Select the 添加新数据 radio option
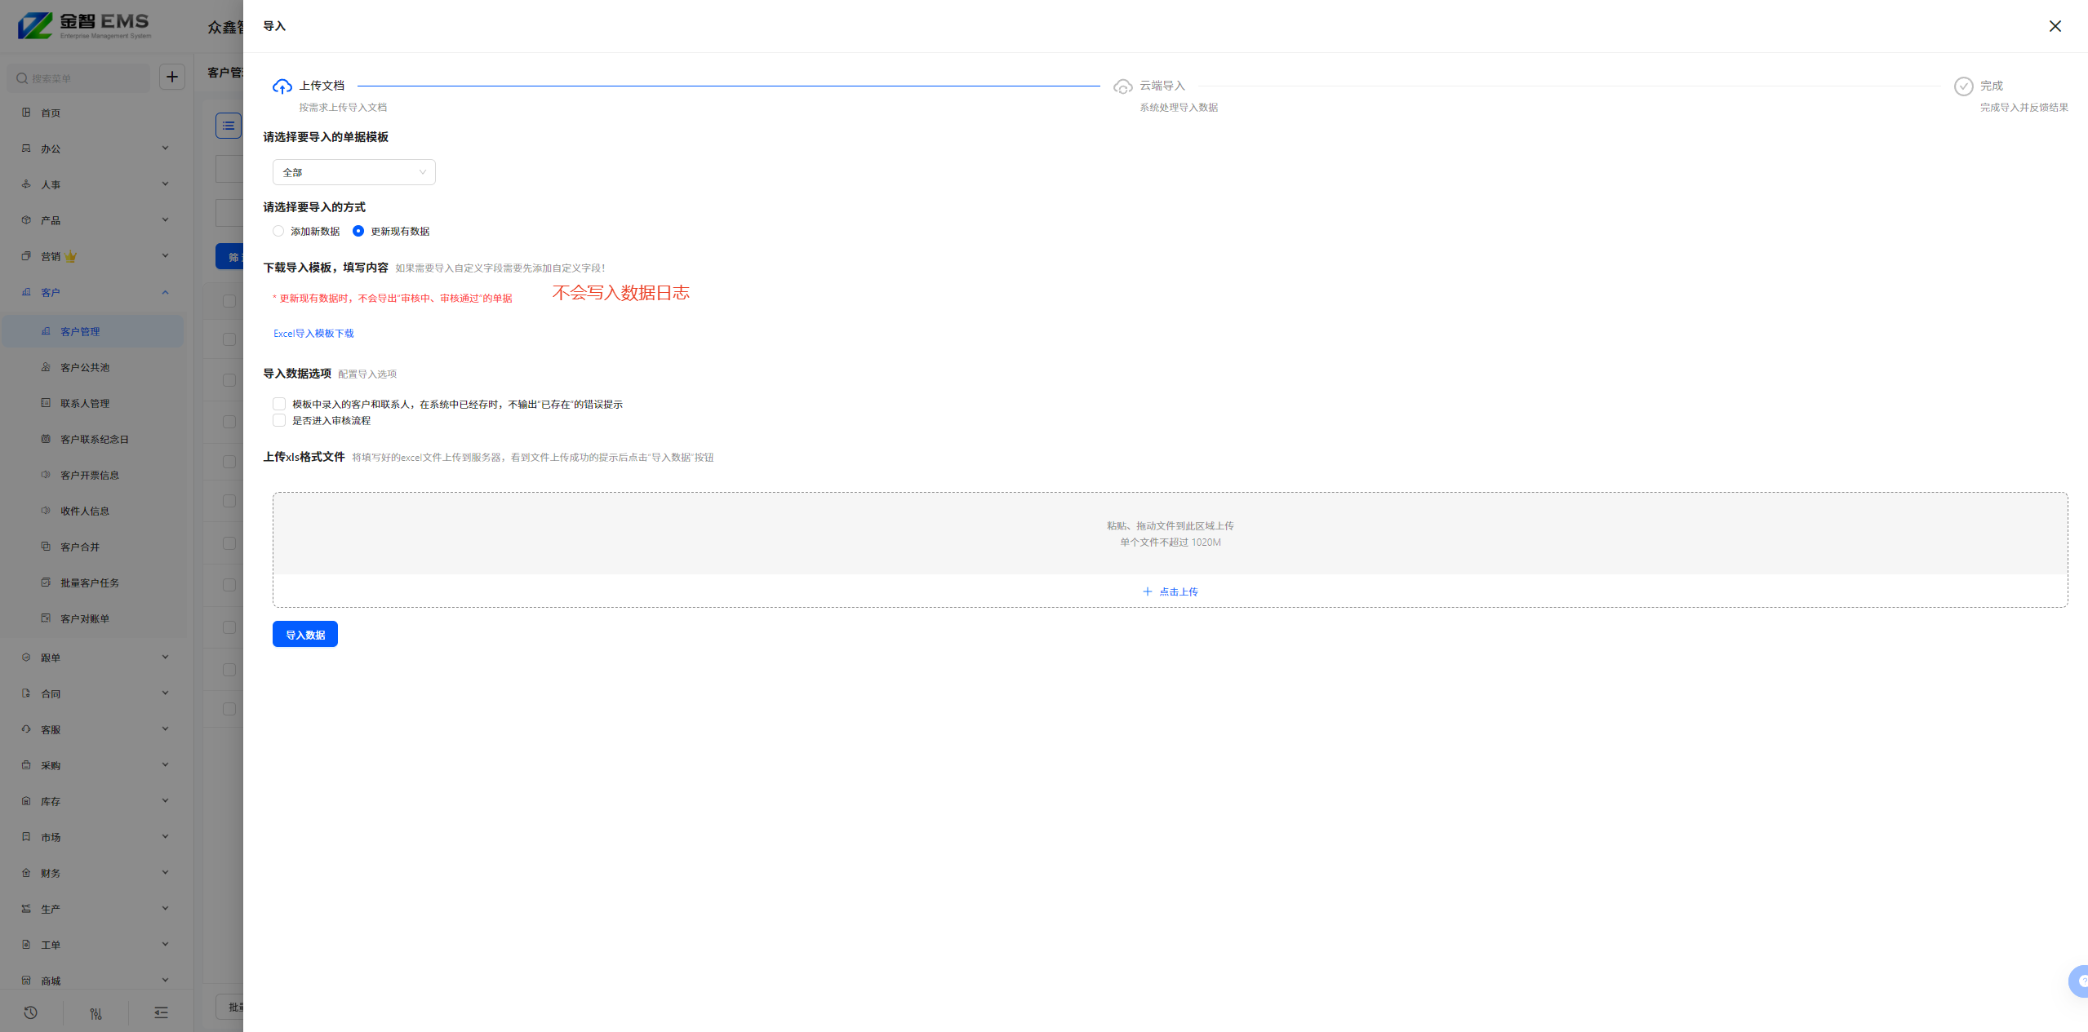The width and height of the screenshot is (2088, 1032). point(278,232)
